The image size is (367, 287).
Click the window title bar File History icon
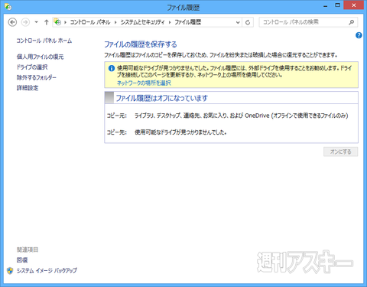click(x=8, y=7)
